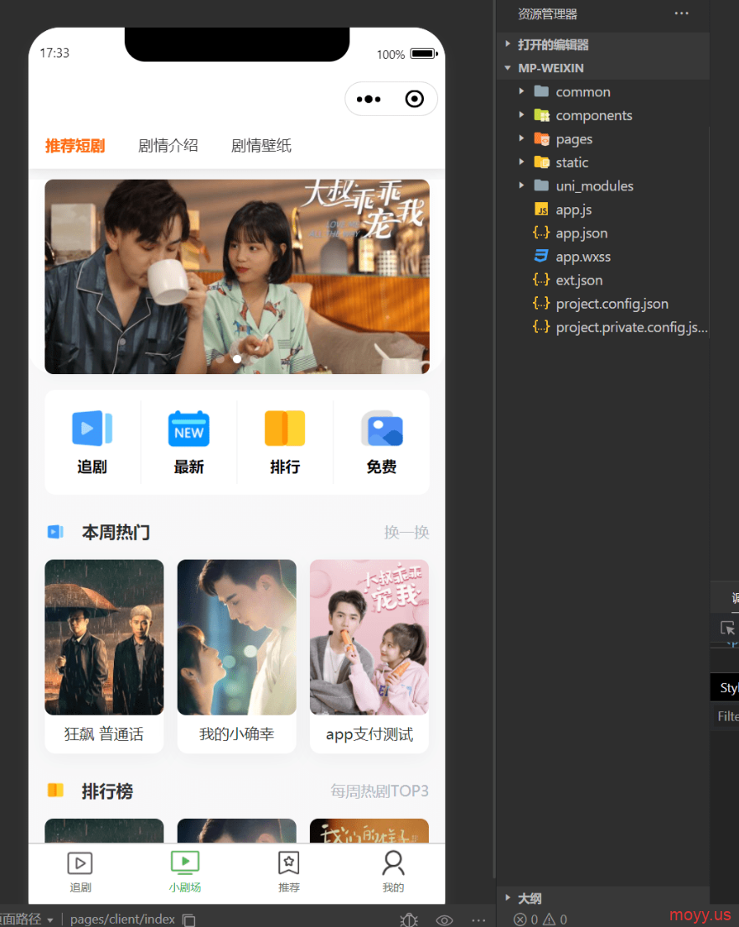Screen dimensions: 739x927
Task: Expand the 打开的编辑器 section
Action: [x=602, y=44]
